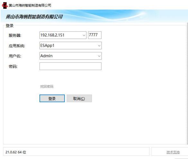Click the 用户名: label
This screenshot has width=188, height=159.
pyautogui.click(x=15, y=56)
